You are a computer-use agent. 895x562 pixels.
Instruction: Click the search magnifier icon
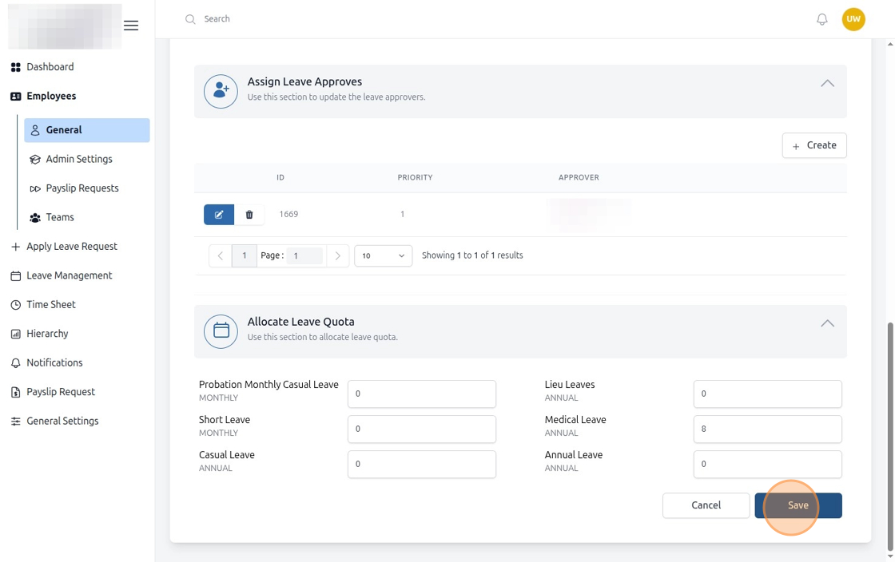190,19
